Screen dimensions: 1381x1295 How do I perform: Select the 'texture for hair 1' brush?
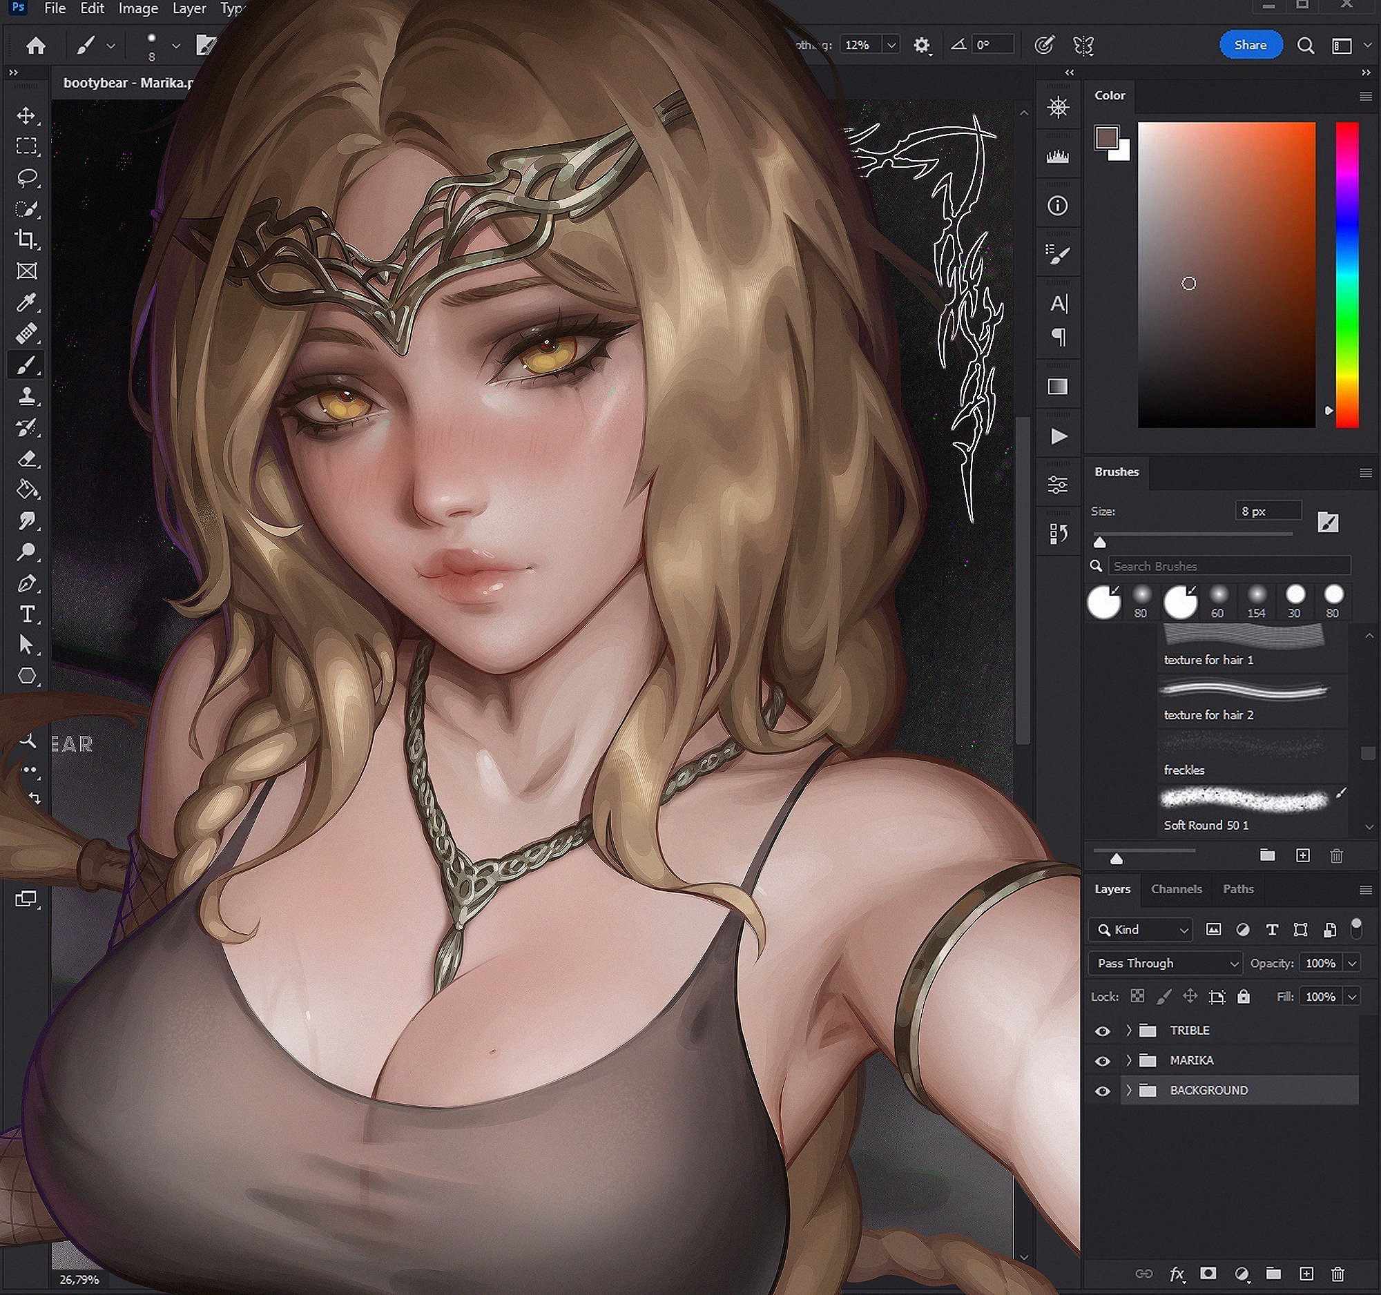(1253, 646)
